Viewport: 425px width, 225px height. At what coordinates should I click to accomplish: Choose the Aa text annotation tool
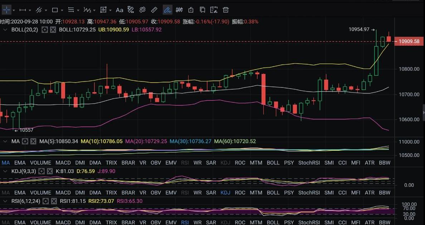point(119,10)
